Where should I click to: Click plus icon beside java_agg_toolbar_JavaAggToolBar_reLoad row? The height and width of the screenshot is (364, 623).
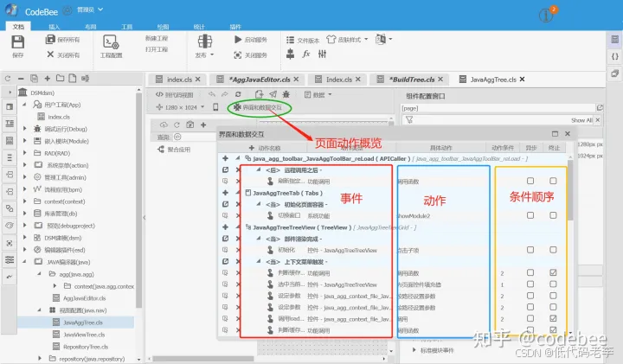225,158
